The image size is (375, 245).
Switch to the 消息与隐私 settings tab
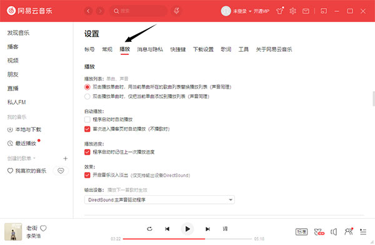150,49
